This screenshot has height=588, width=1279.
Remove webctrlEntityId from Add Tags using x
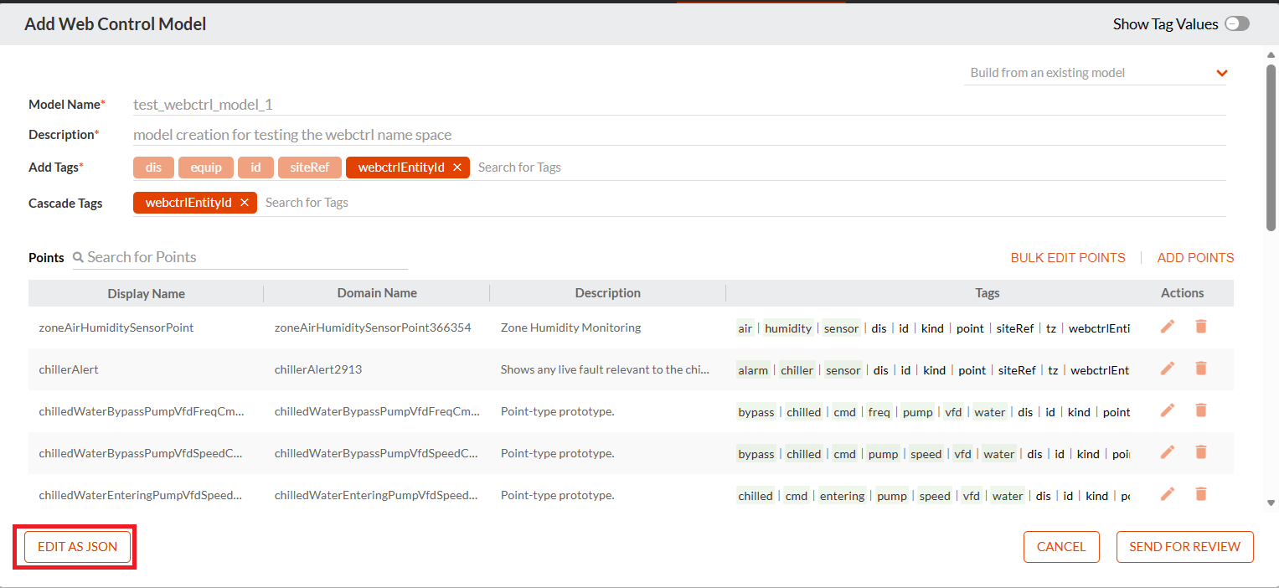click(457, 168)
